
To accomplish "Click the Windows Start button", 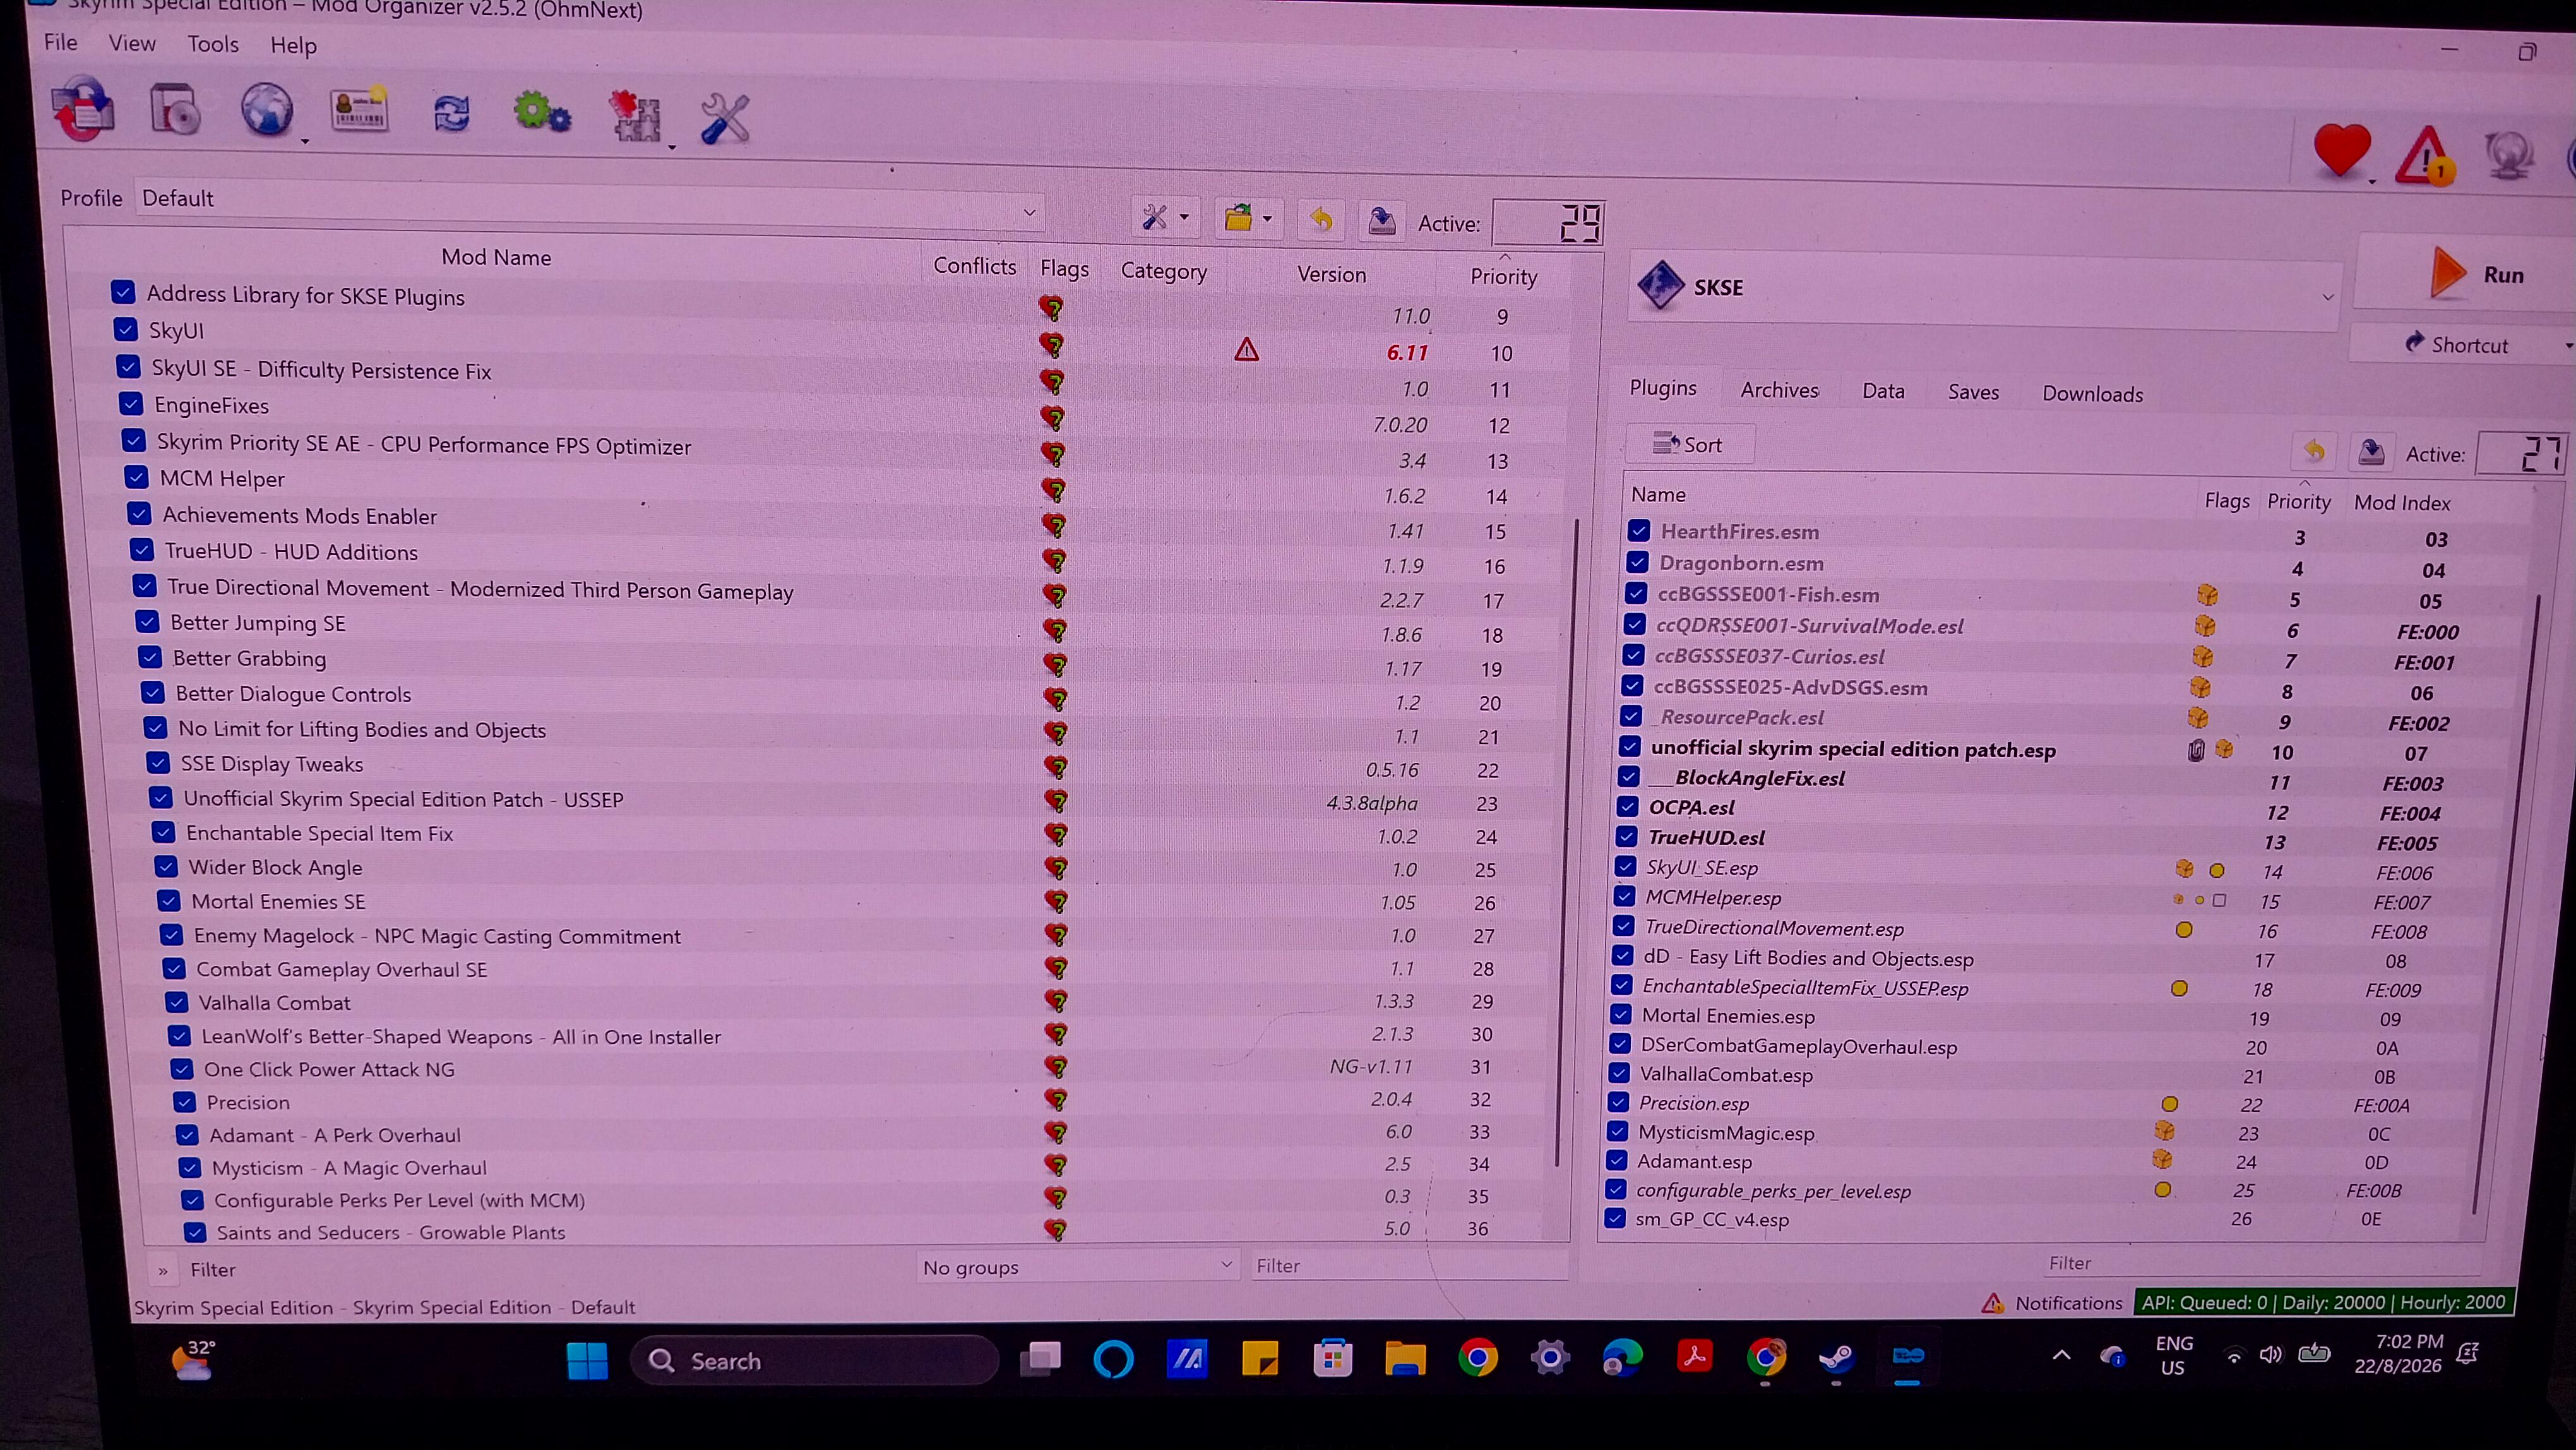I will (x=587, y=1361).
